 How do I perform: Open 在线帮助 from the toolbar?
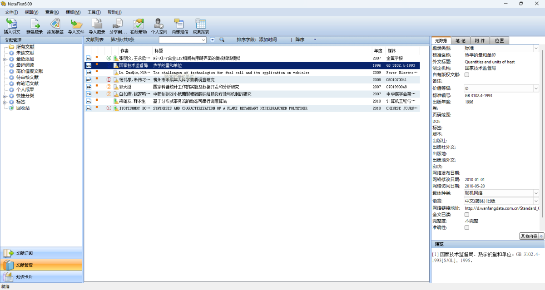click(138, 24)
